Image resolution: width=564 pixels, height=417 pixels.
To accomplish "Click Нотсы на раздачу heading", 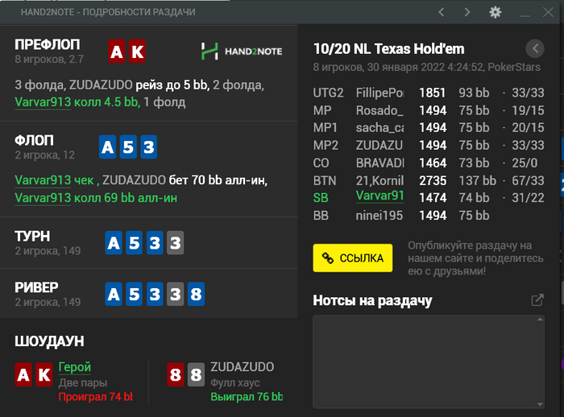I will [372, 301].
